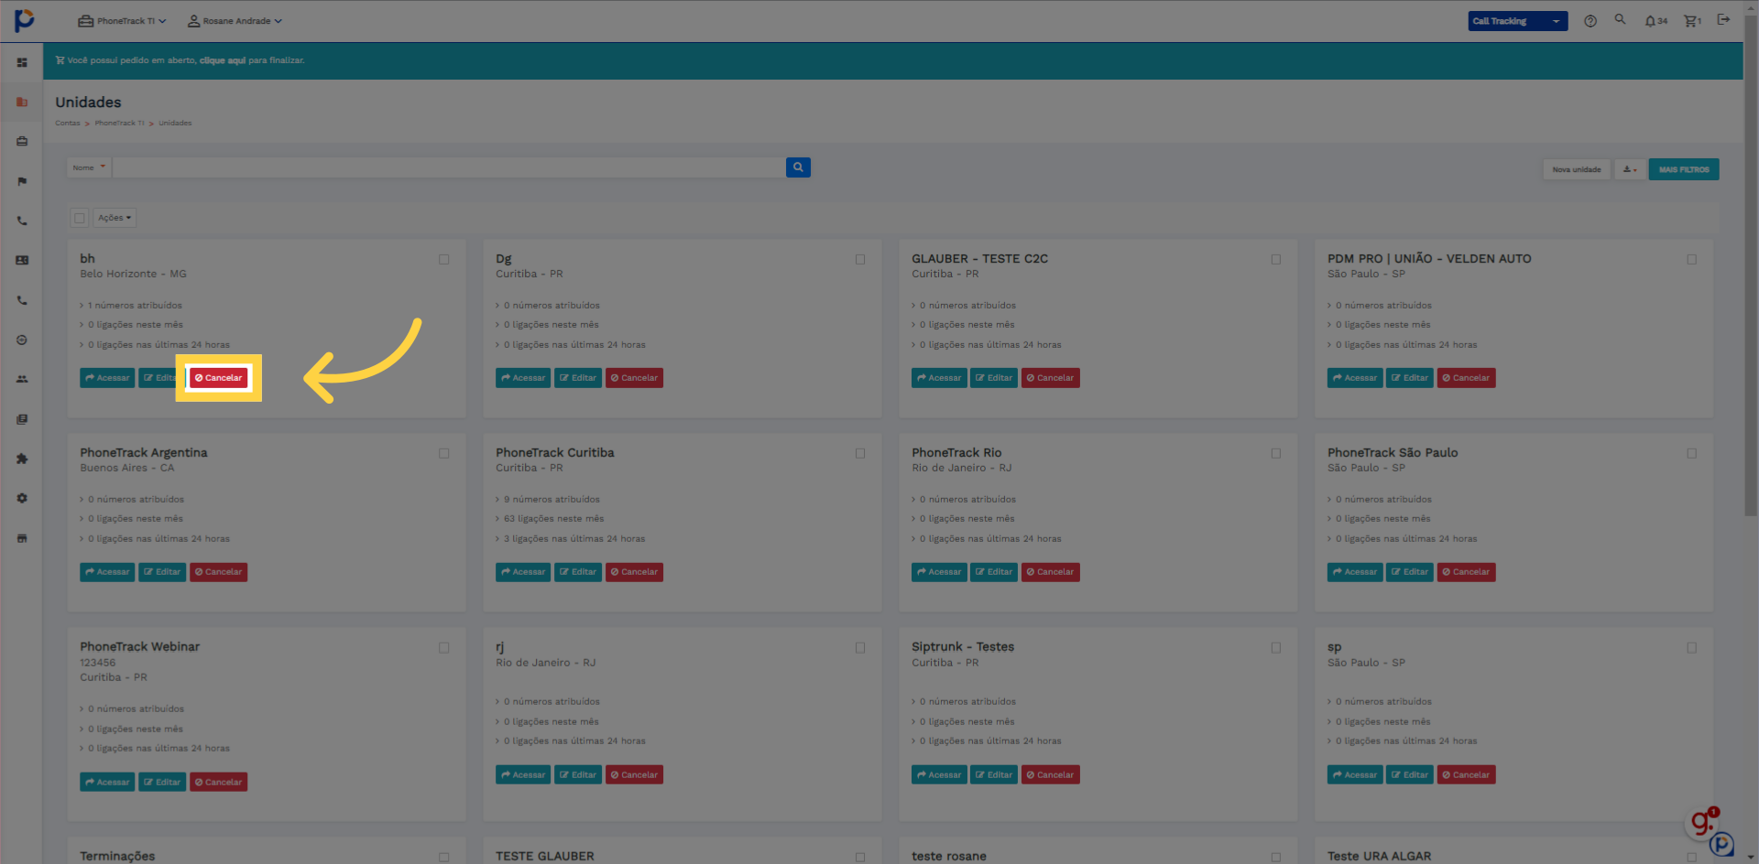
Task: Open the Rosane Andrade user dropdown
Action: pyautogui.click(x=235, y=21)
